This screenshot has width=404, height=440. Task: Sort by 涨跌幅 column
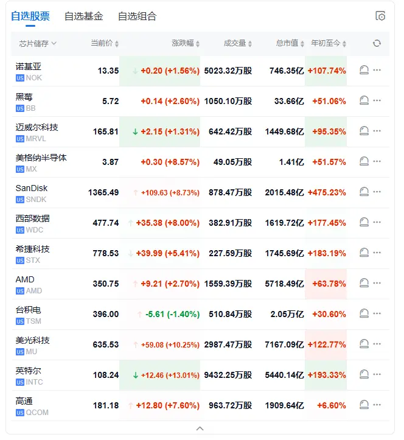(186, 43)
